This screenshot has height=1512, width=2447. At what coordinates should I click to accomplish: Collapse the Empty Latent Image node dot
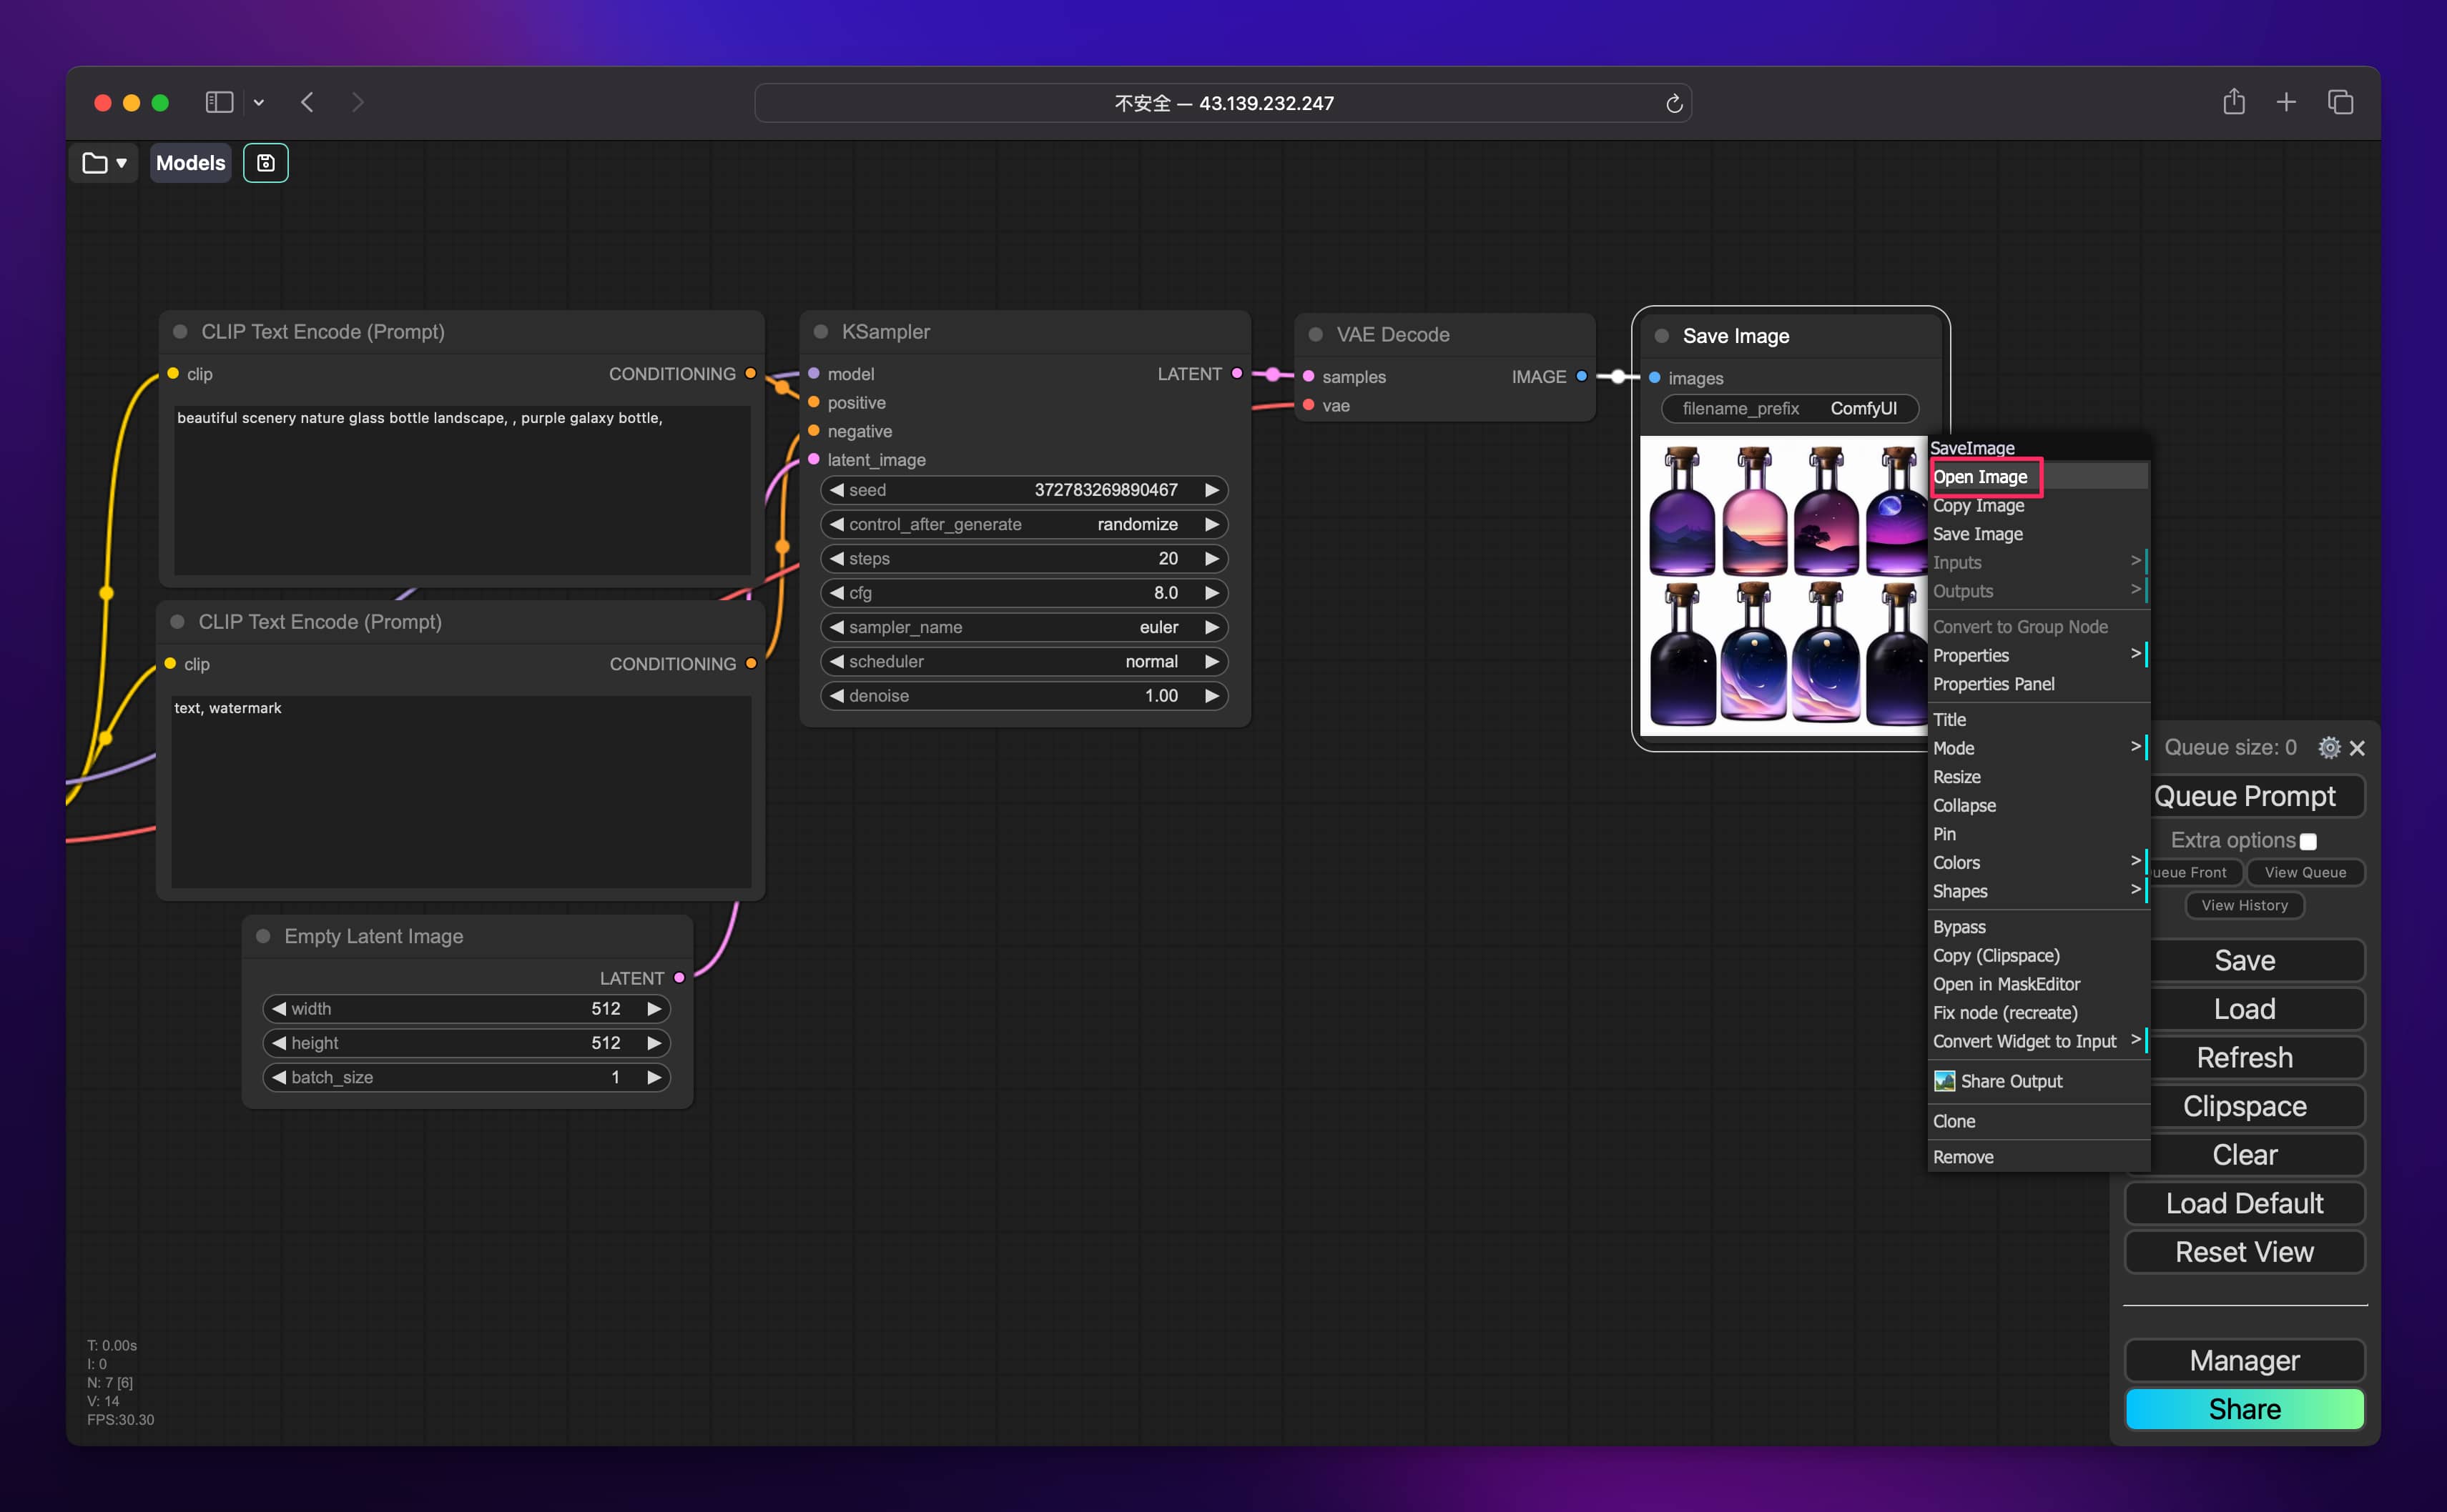tap(263, 936)
